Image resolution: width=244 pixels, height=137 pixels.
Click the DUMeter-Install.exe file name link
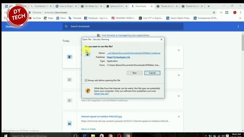pyautogui.click(x=133, y=53)
